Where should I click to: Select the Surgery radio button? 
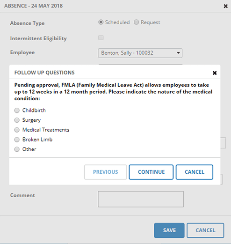[17, 120]
